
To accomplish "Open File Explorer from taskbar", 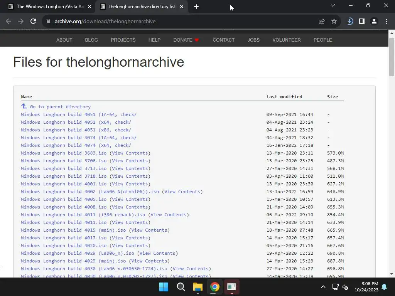I will (x=198, y=287).
